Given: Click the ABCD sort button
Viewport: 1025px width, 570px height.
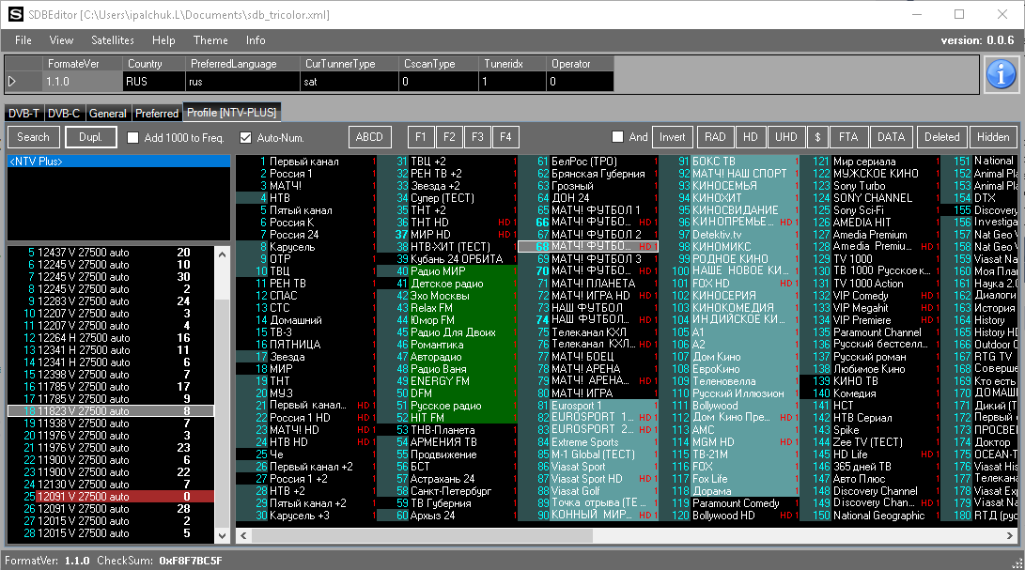Looking at the screenshot, I should click(x=369, y=137).
